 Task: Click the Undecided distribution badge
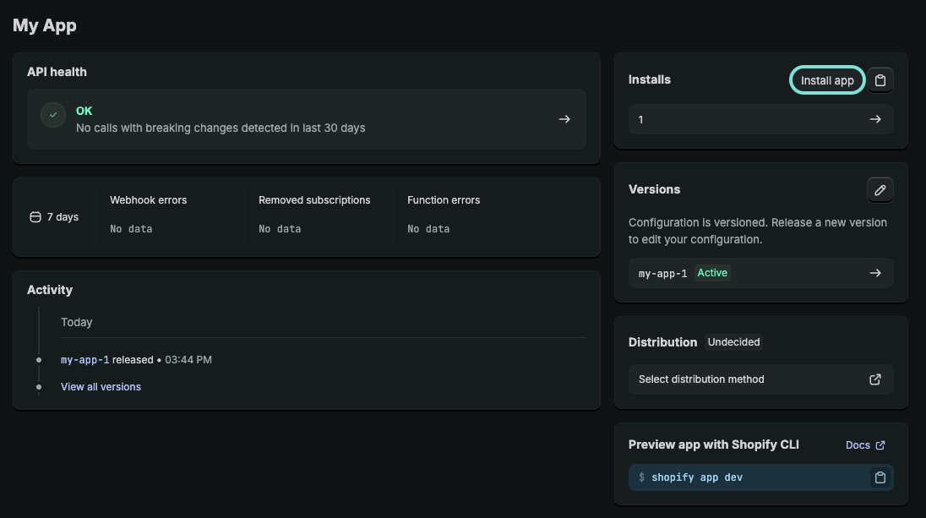734,342
